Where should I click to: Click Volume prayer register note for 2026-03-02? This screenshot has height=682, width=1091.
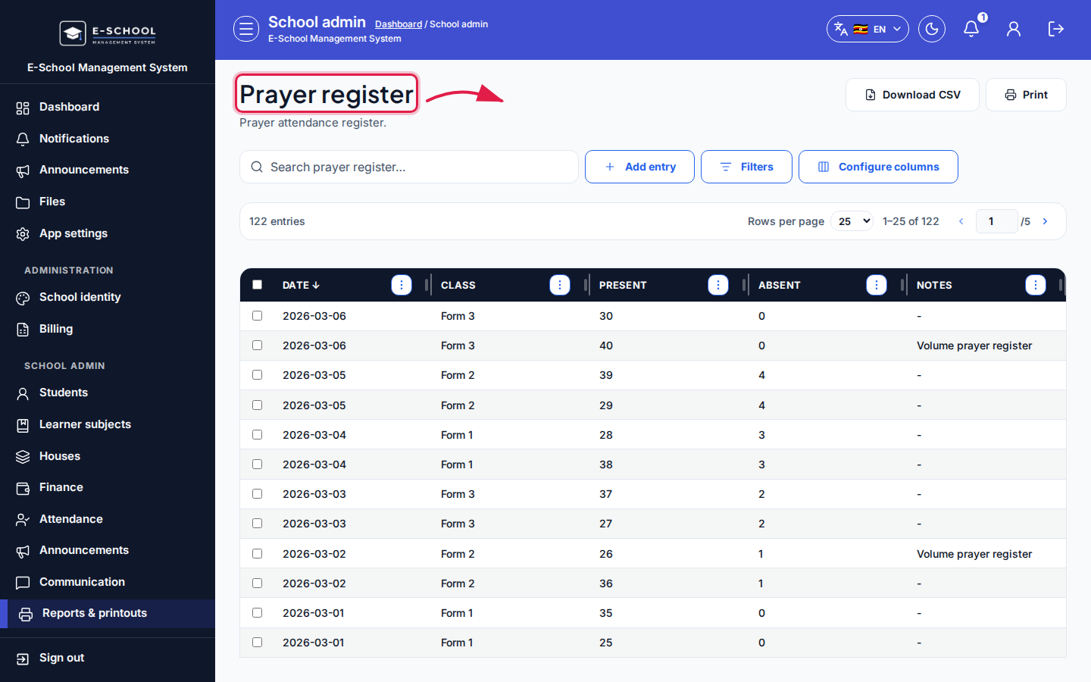974,554
